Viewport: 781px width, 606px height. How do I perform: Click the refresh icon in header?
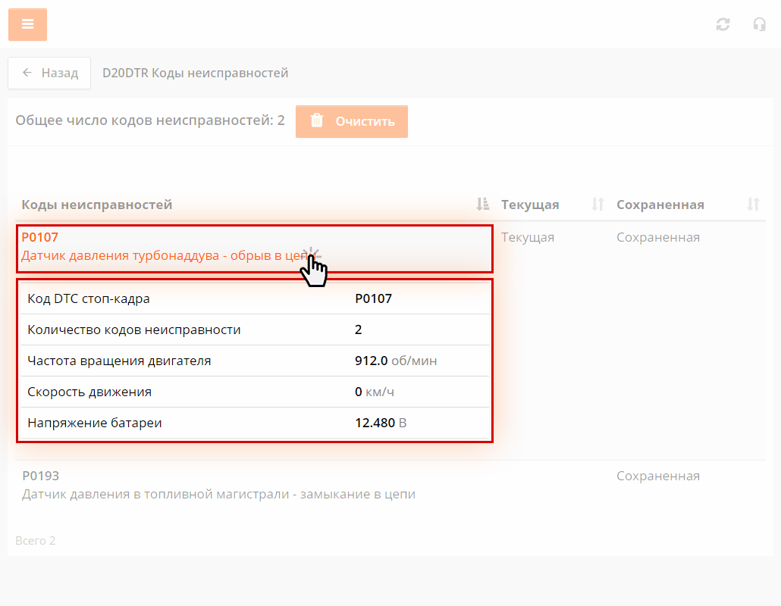[x=723, y=24]
